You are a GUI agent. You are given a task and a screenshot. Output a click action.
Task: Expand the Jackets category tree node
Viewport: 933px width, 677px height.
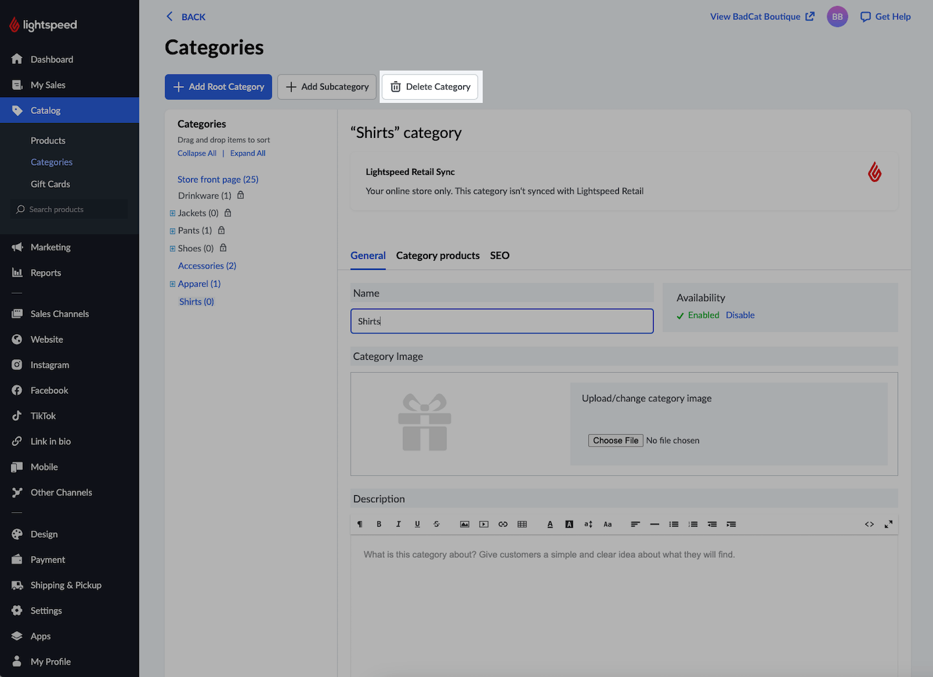click(172, 213)
